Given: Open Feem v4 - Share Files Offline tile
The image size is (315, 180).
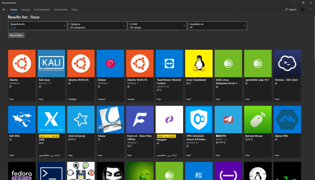Looking at the screenshot, I should coord(140,132).
